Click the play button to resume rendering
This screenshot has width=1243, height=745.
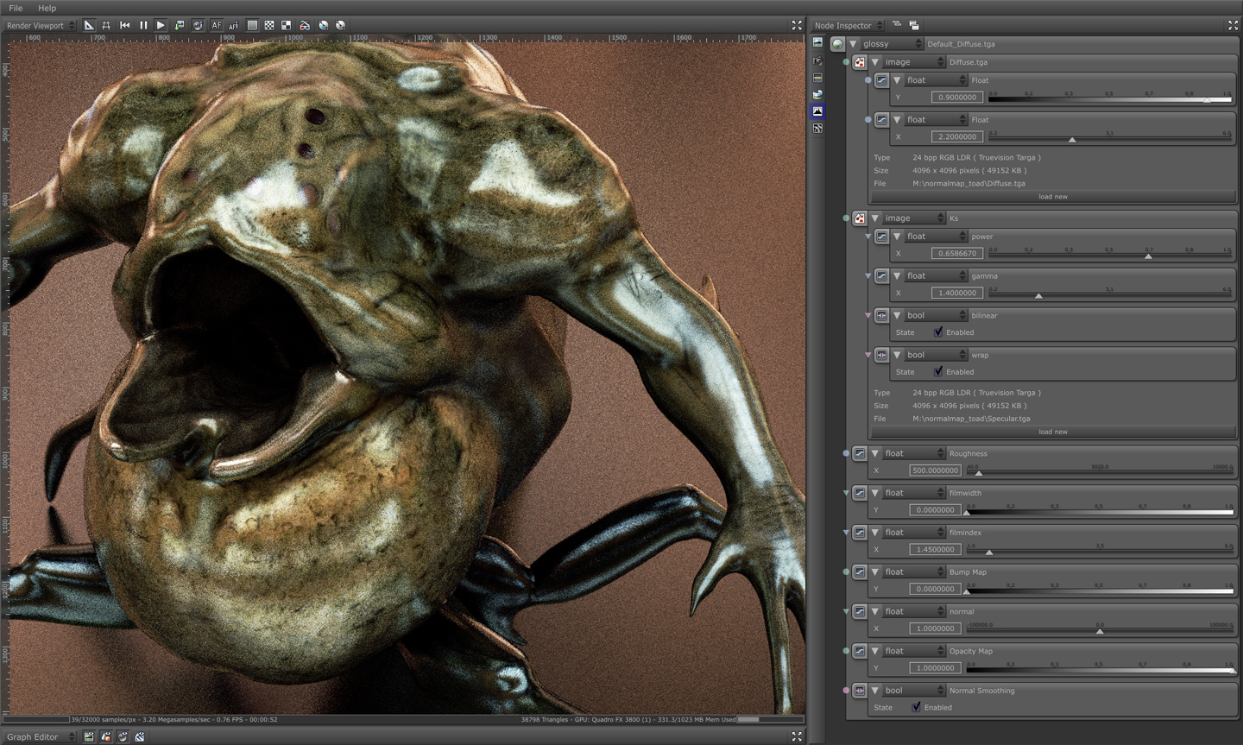(161, 26)
